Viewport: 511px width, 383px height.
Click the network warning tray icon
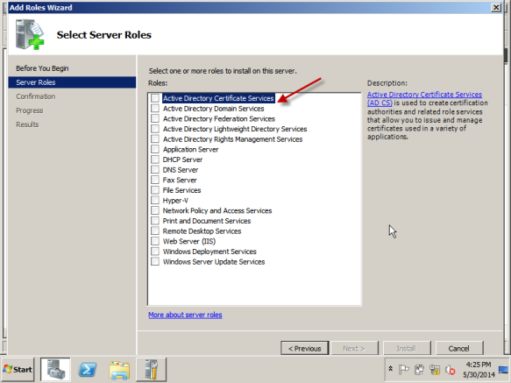pyautogui.click(x=435, y=370)
